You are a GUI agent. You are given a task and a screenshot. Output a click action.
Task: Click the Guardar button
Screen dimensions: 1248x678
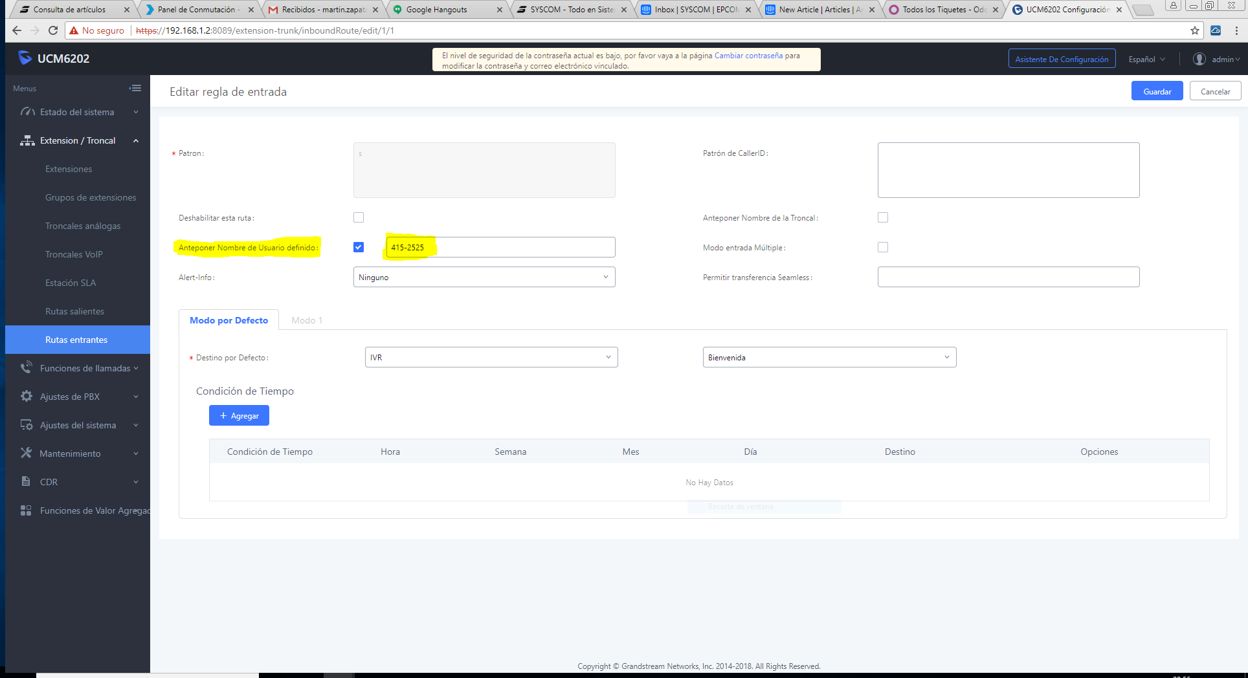[x=1157, y=91]
